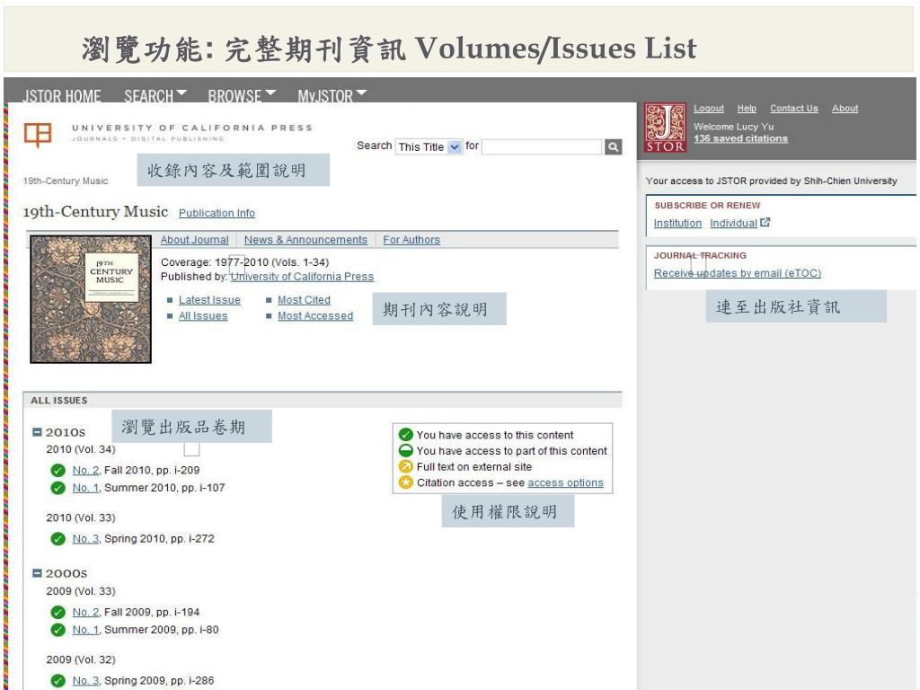Open the Publication Info link
920x690 pixels.
tap(217, 213)
